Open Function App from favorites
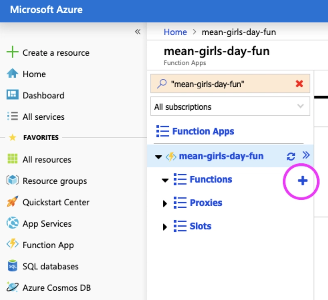328x300 pixels. tap(48, 245)
